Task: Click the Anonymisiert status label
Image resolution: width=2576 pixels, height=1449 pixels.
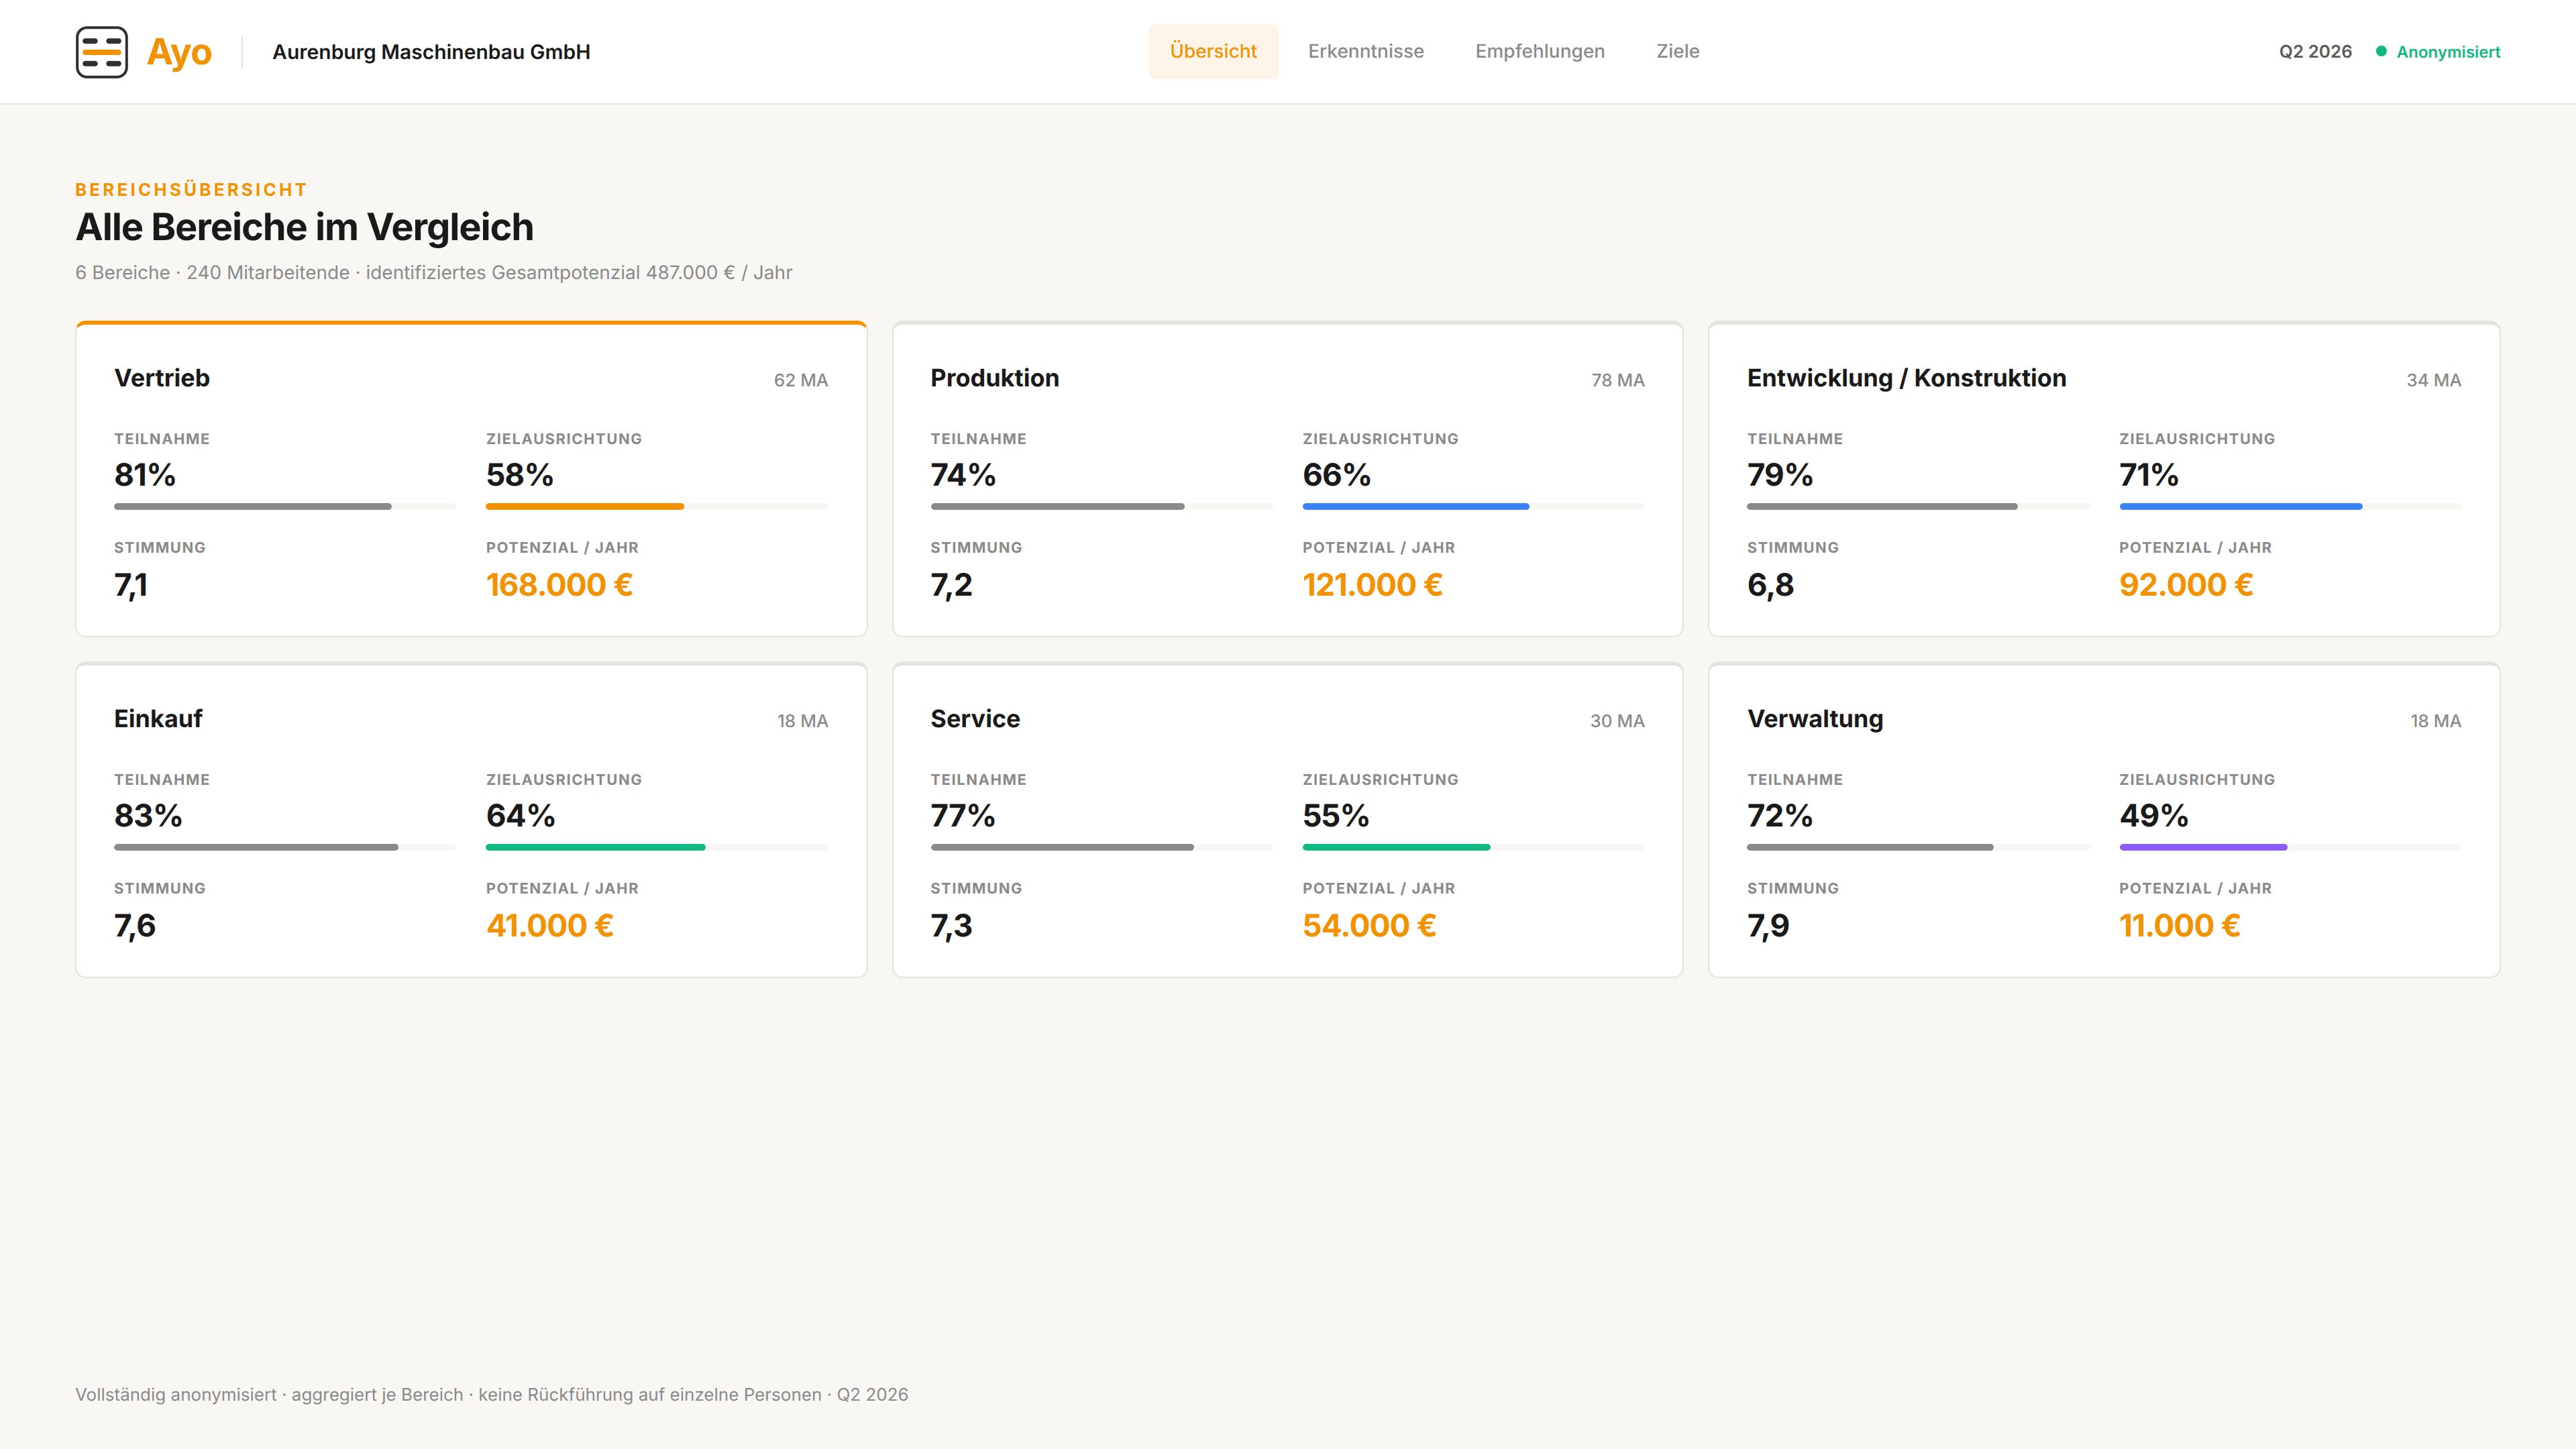Action: pyautogui.click(x=2448, y=52)
